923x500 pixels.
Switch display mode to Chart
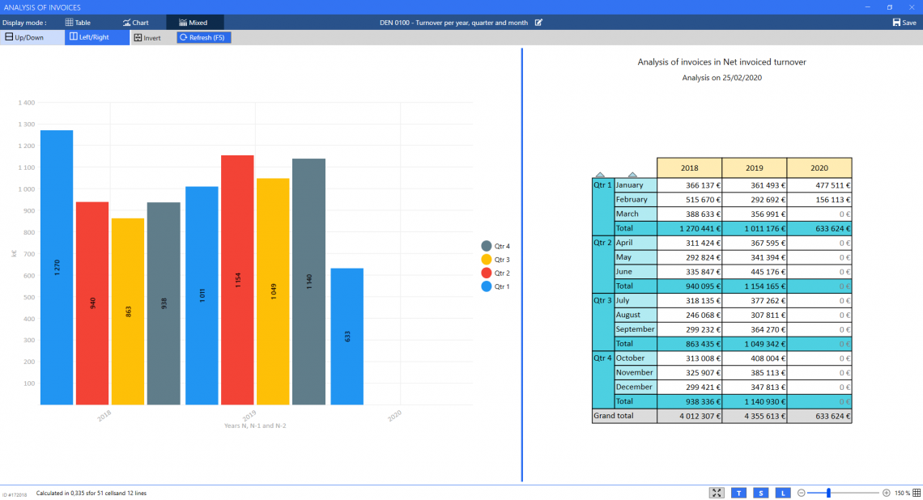pos(136,23)
